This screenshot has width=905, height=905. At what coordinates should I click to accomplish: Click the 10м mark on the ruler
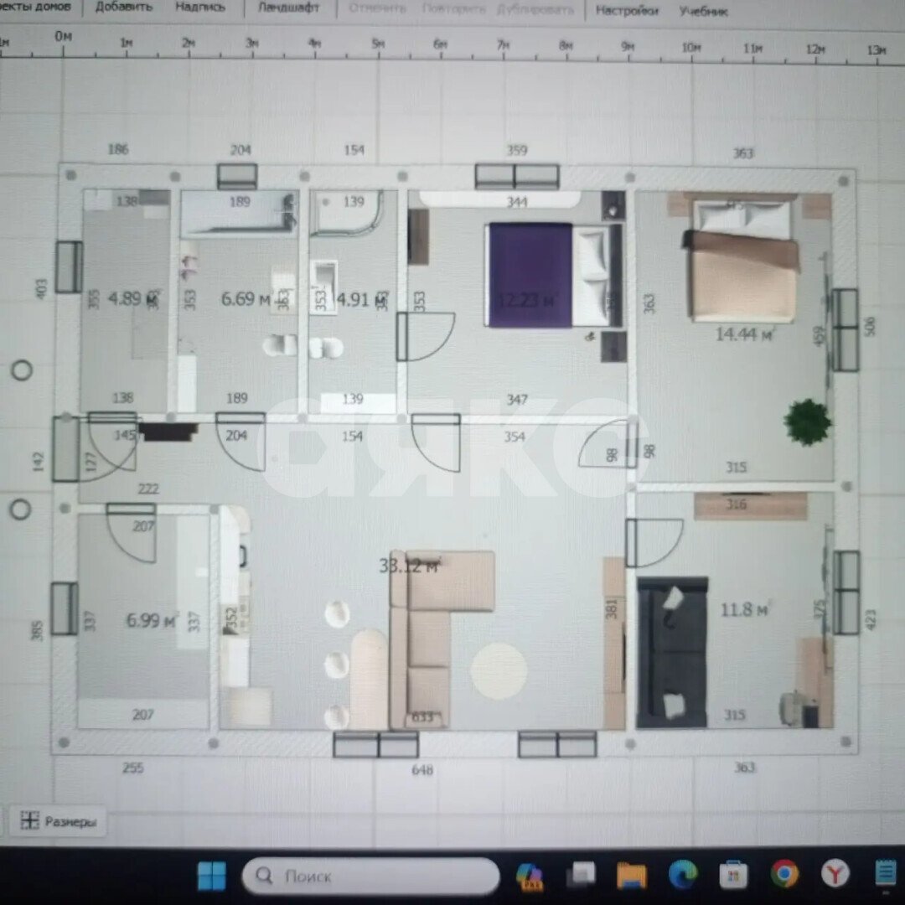point(690,47)
